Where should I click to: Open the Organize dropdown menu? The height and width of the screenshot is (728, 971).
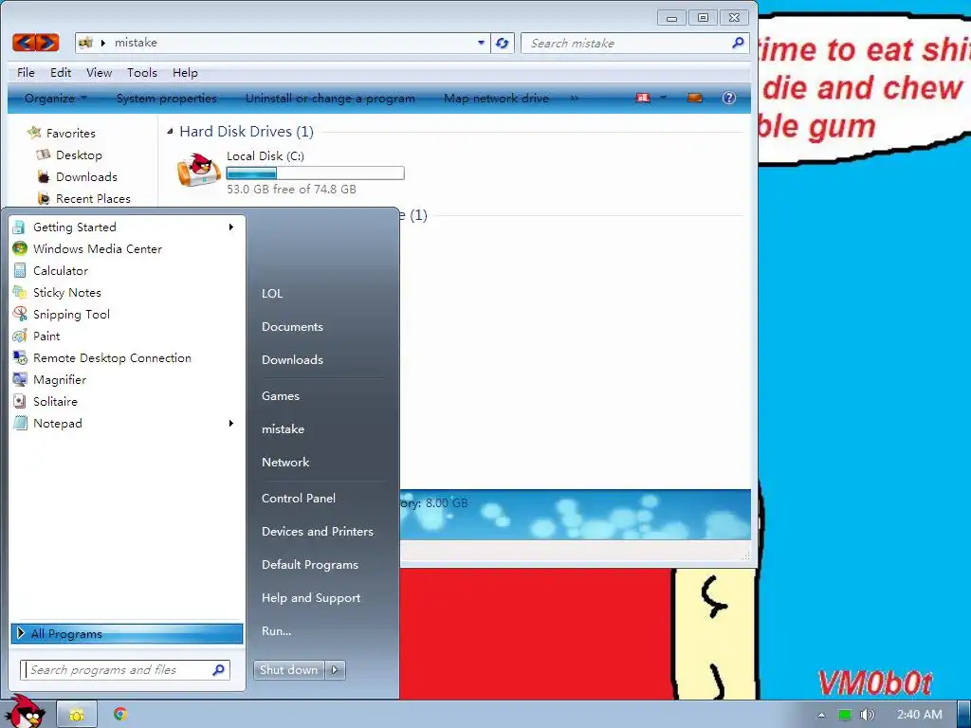tap(56, 98)
